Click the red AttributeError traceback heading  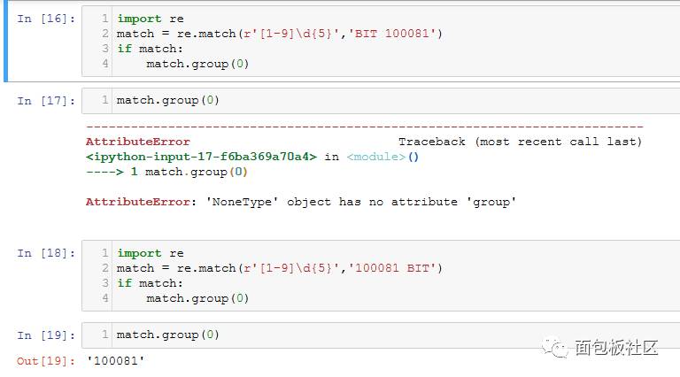click(137, 142)
